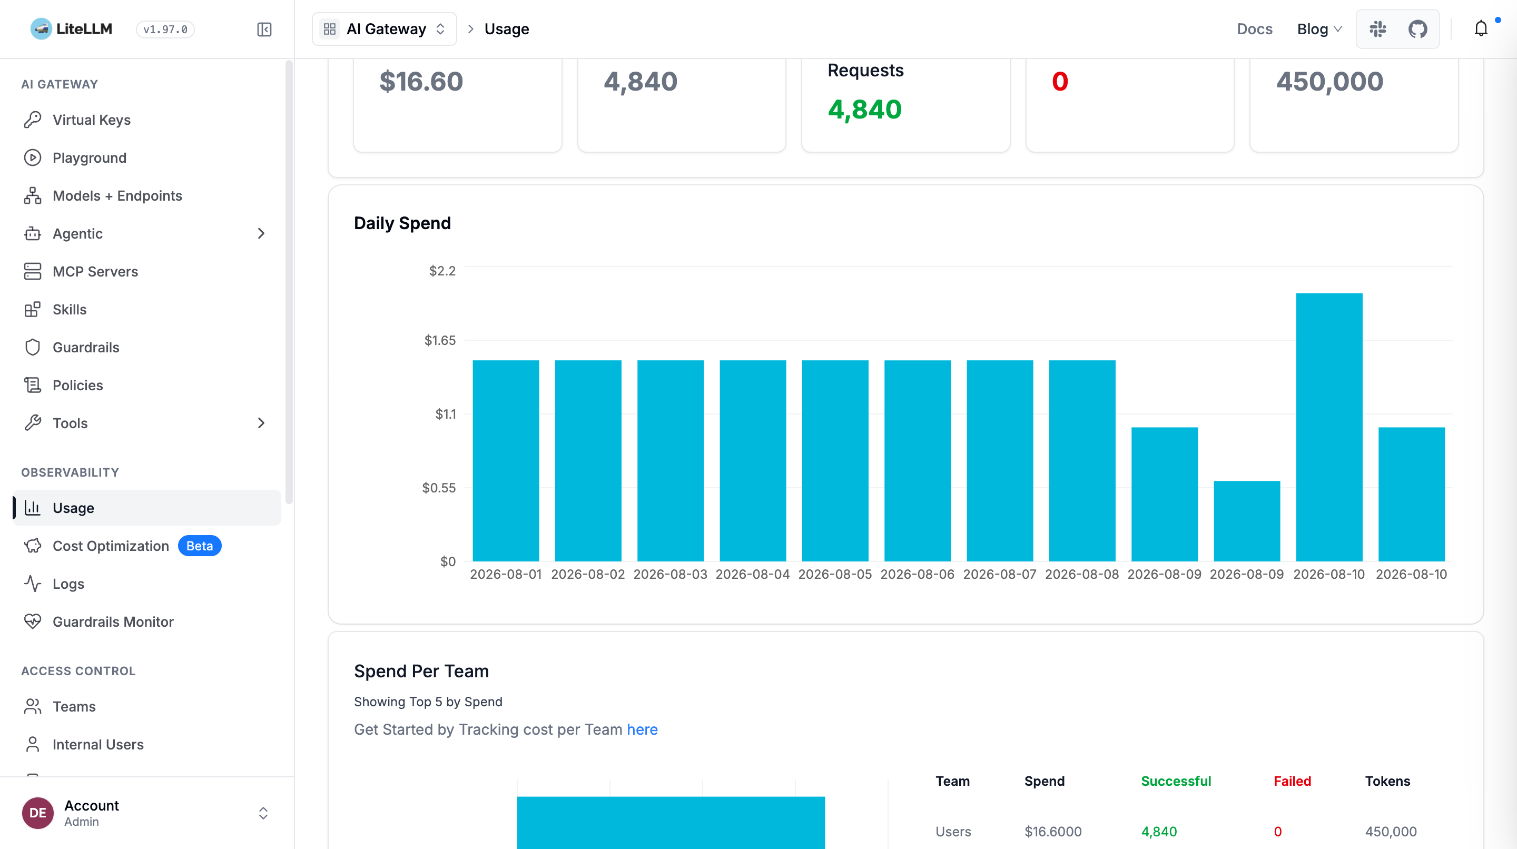Screen dimensions: 1517x849
Task: Expand the Account Admin menu chevron
Action: (x=263, y=813)
